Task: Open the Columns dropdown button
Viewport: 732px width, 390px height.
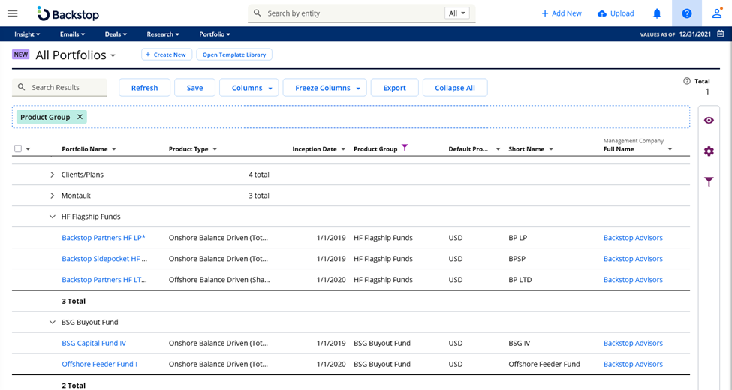Action: coord(249,88)
